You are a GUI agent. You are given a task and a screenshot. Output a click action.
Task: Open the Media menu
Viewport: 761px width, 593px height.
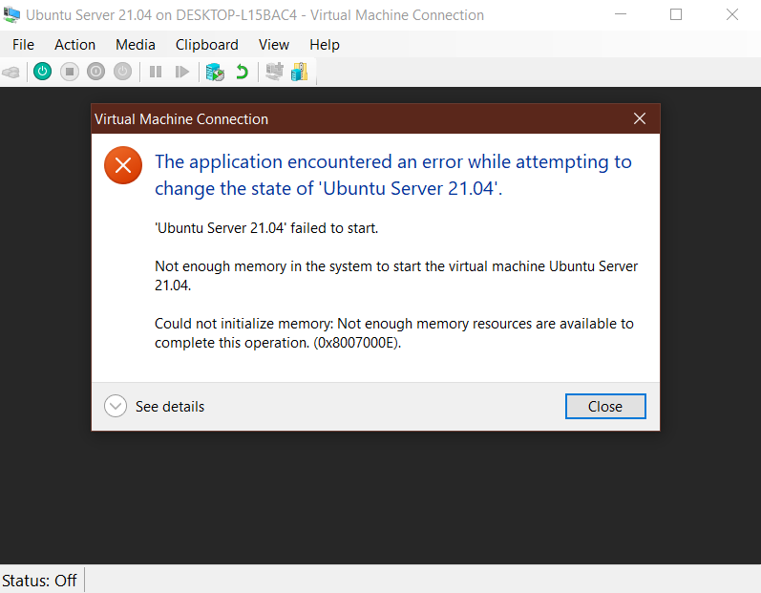[x=135, y=45]
